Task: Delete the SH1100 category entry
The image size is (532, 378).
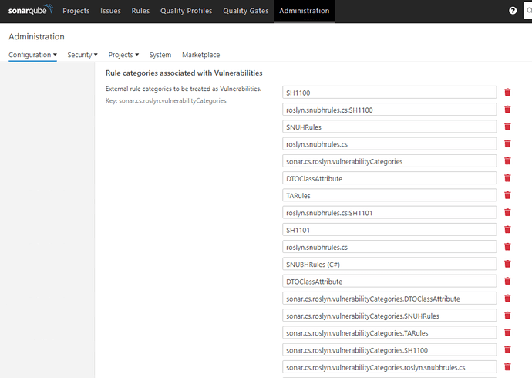Action: [x=507, y=92]
